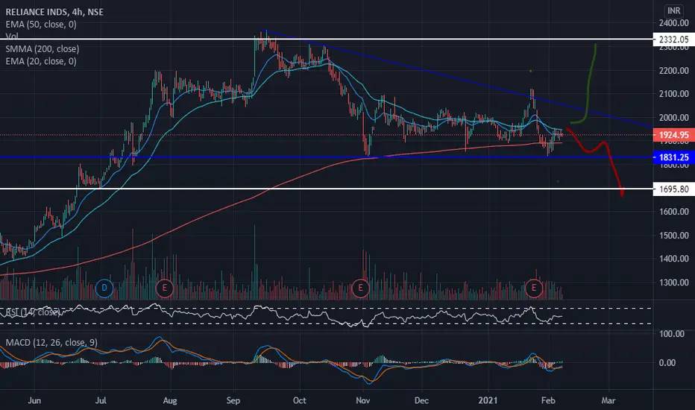The width and height of the screenshot is (695, 410).
Task: Click the 1600.00 price axis value
Action: click(x=673, y=212)
